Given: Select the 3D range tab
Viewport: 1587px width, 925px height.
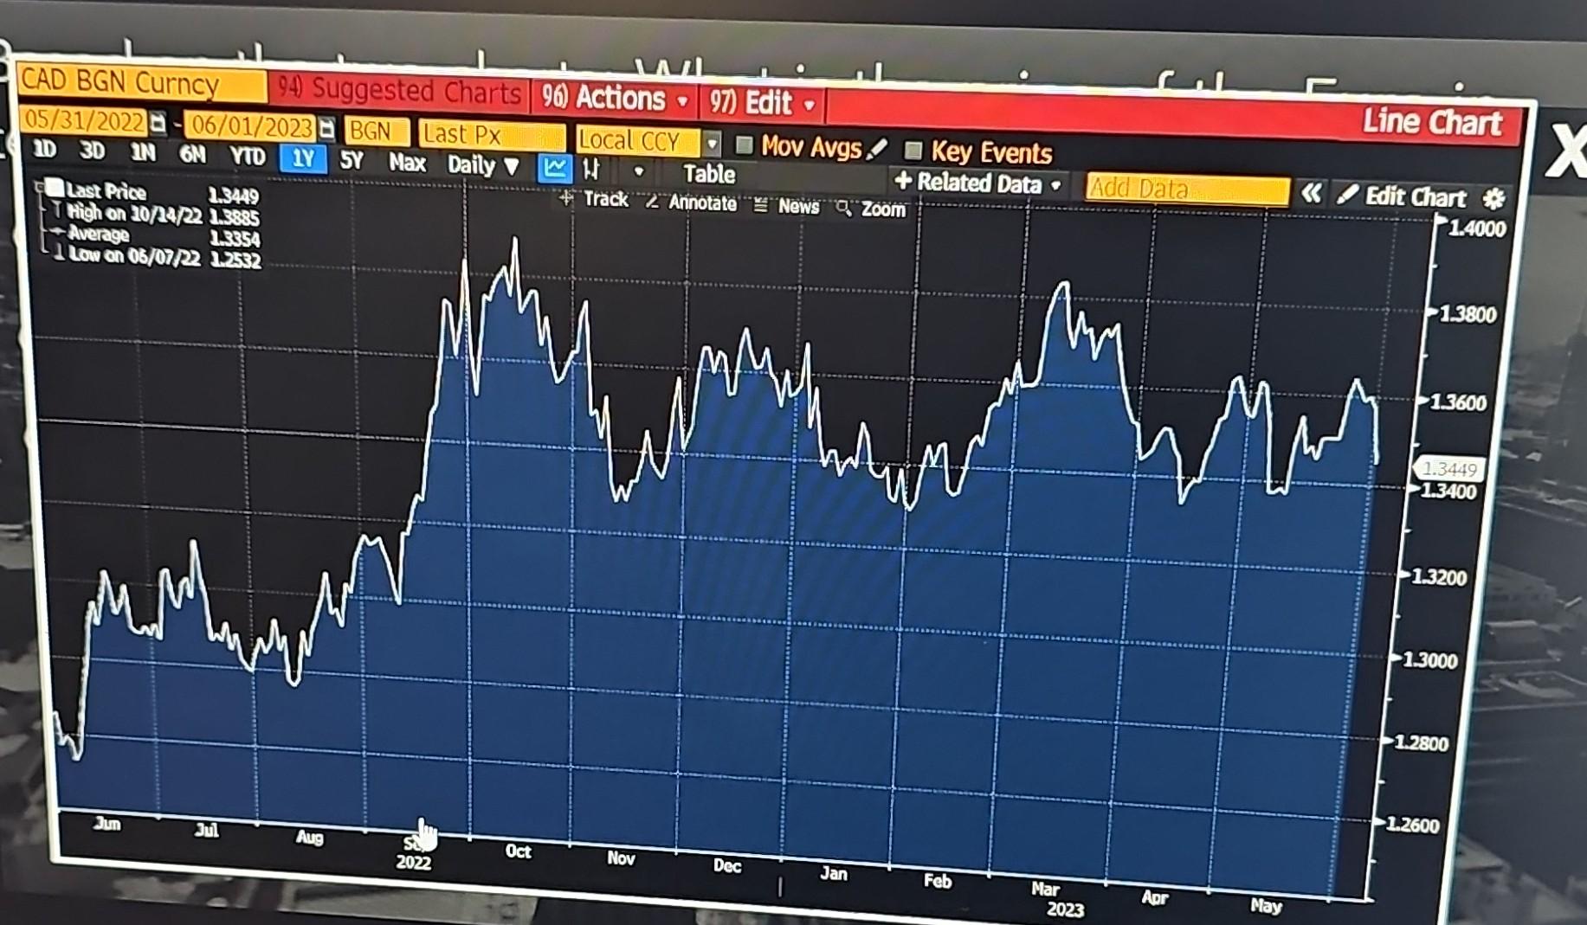Looking at the screenshot, I should (92, 151).
